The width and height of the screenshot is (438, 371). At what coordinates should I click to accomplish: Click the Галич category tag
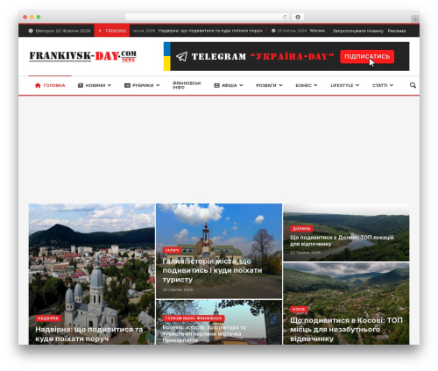(x=172, y=250)
